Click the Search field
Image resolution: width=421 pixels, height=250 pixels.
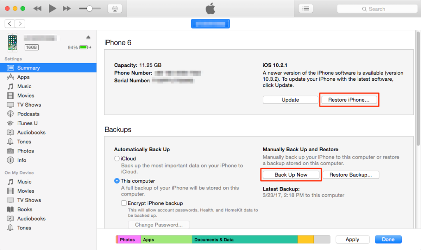(377, 8)
